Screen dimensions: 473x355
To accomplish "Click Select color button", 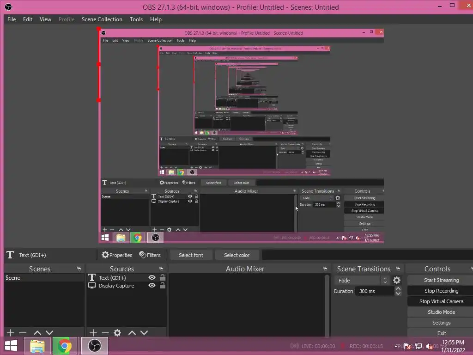I will [x=237, y=255].
